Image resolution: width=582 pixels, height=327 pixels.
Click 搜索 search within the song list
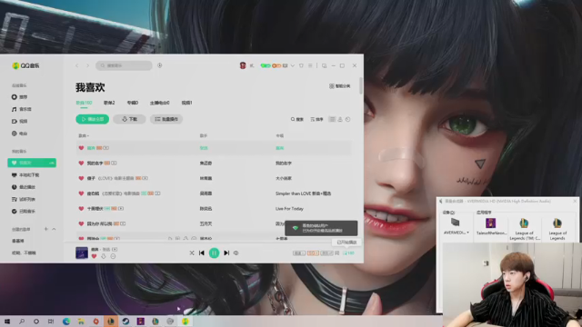coord(297,119)
